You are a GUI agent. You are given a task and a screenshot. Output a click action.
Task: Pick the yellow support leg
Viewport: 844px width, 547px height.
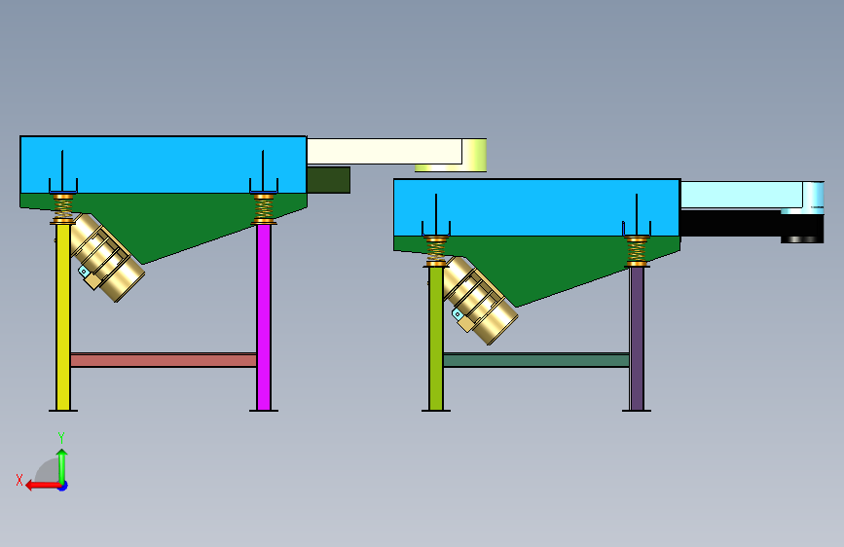(63, 316)
